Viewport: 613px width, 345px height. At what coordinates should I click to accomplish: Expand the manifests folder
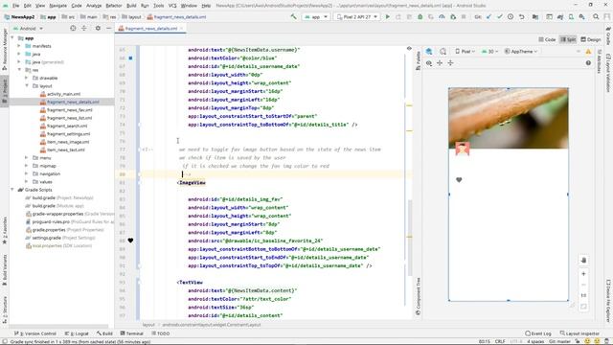click(x=19, y=46)
